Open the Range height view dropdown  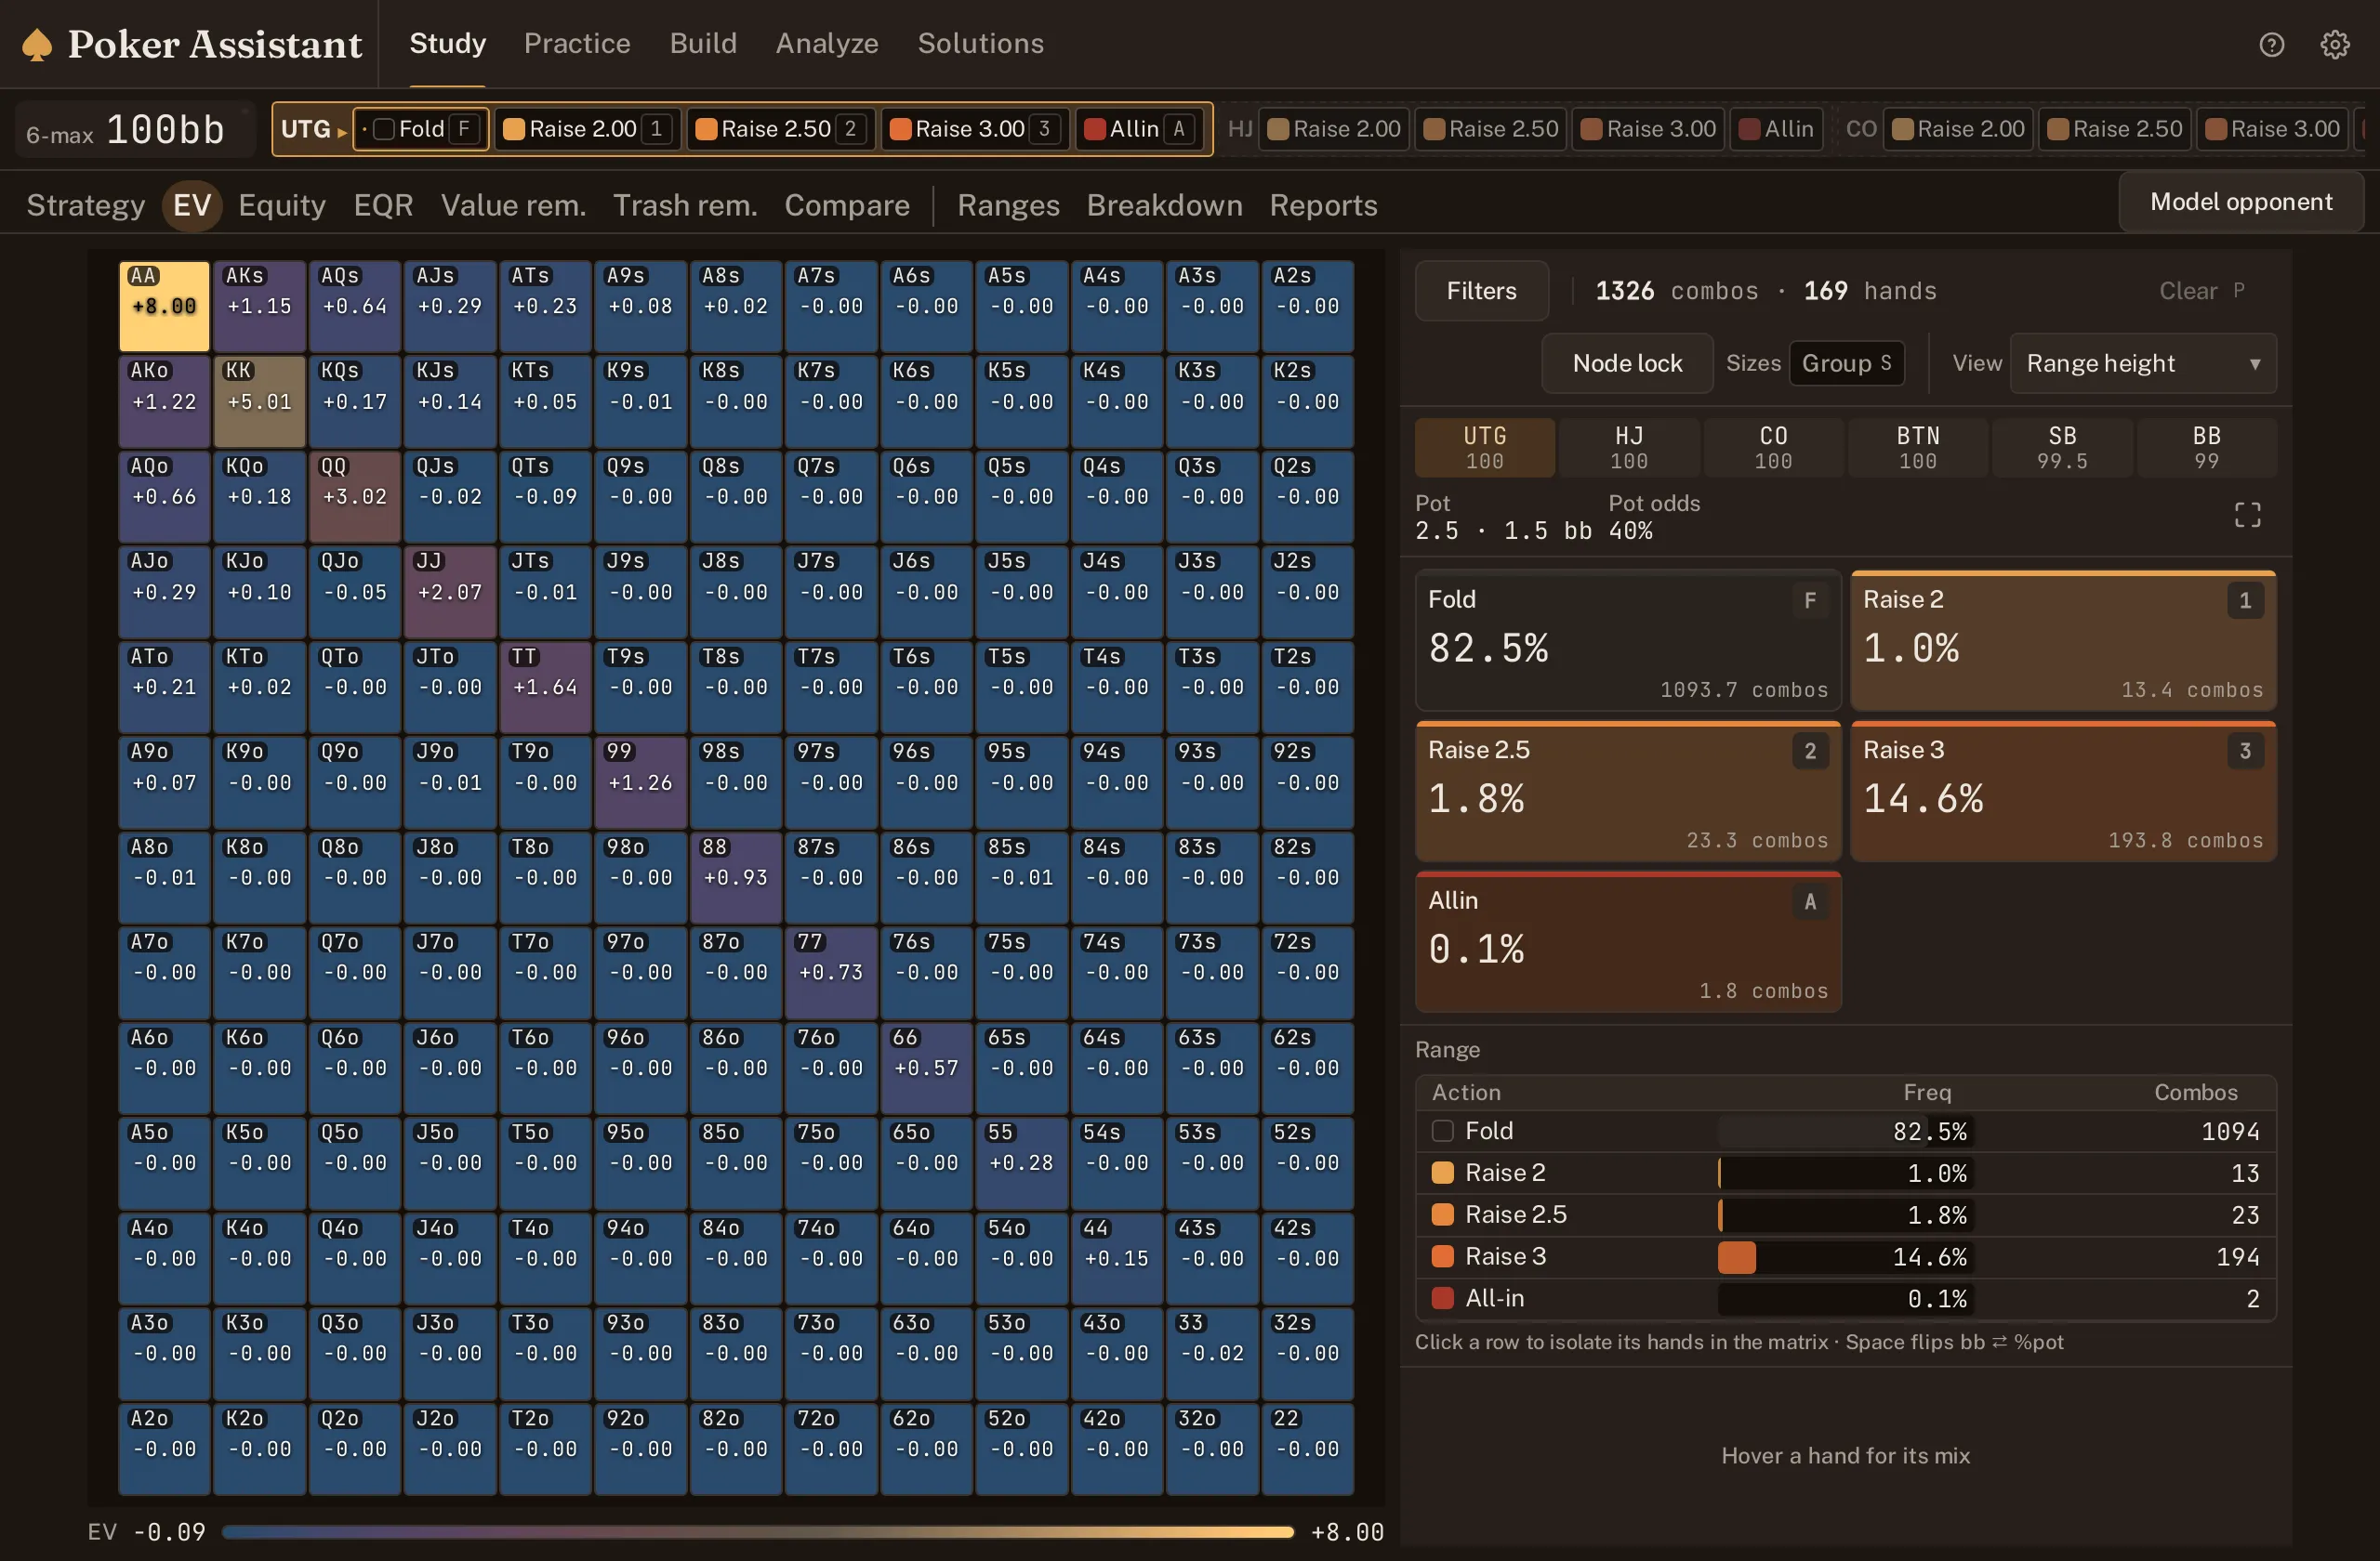(x=2143, y=362)
